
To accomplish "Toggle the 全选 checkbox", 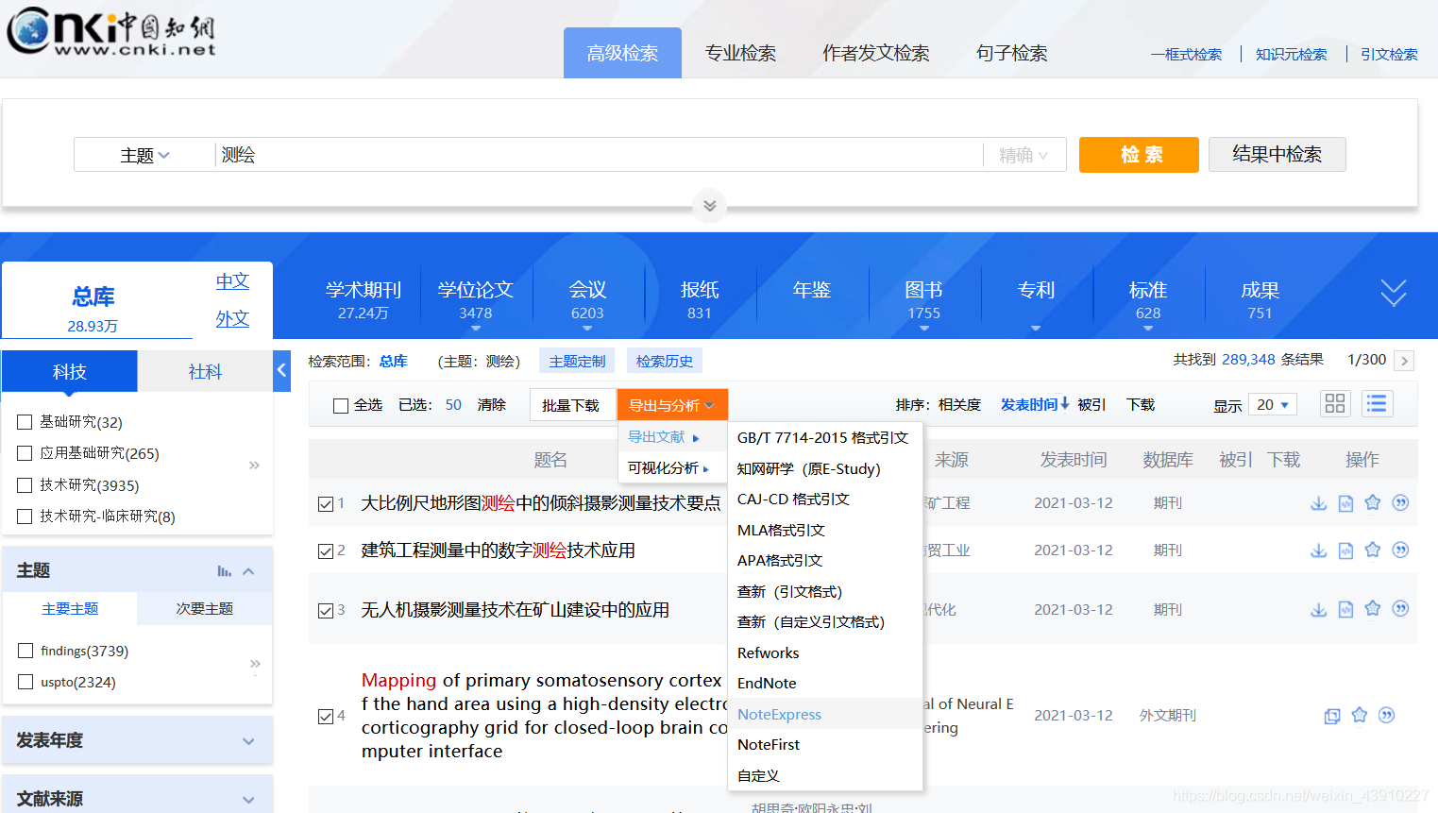I will 341,406.
